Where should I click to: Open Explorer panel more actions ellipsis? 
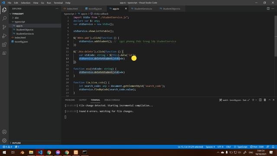tap(57, 9)
